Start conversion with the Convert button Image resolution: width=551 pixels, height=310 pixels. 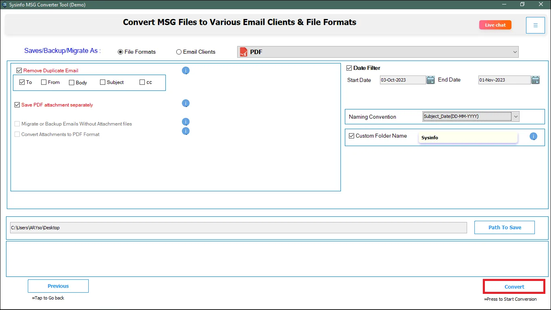point(514,287)
